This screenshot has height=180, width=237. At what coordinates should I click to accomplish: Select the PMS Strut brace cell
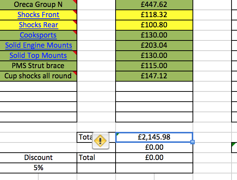click(38, 66)
